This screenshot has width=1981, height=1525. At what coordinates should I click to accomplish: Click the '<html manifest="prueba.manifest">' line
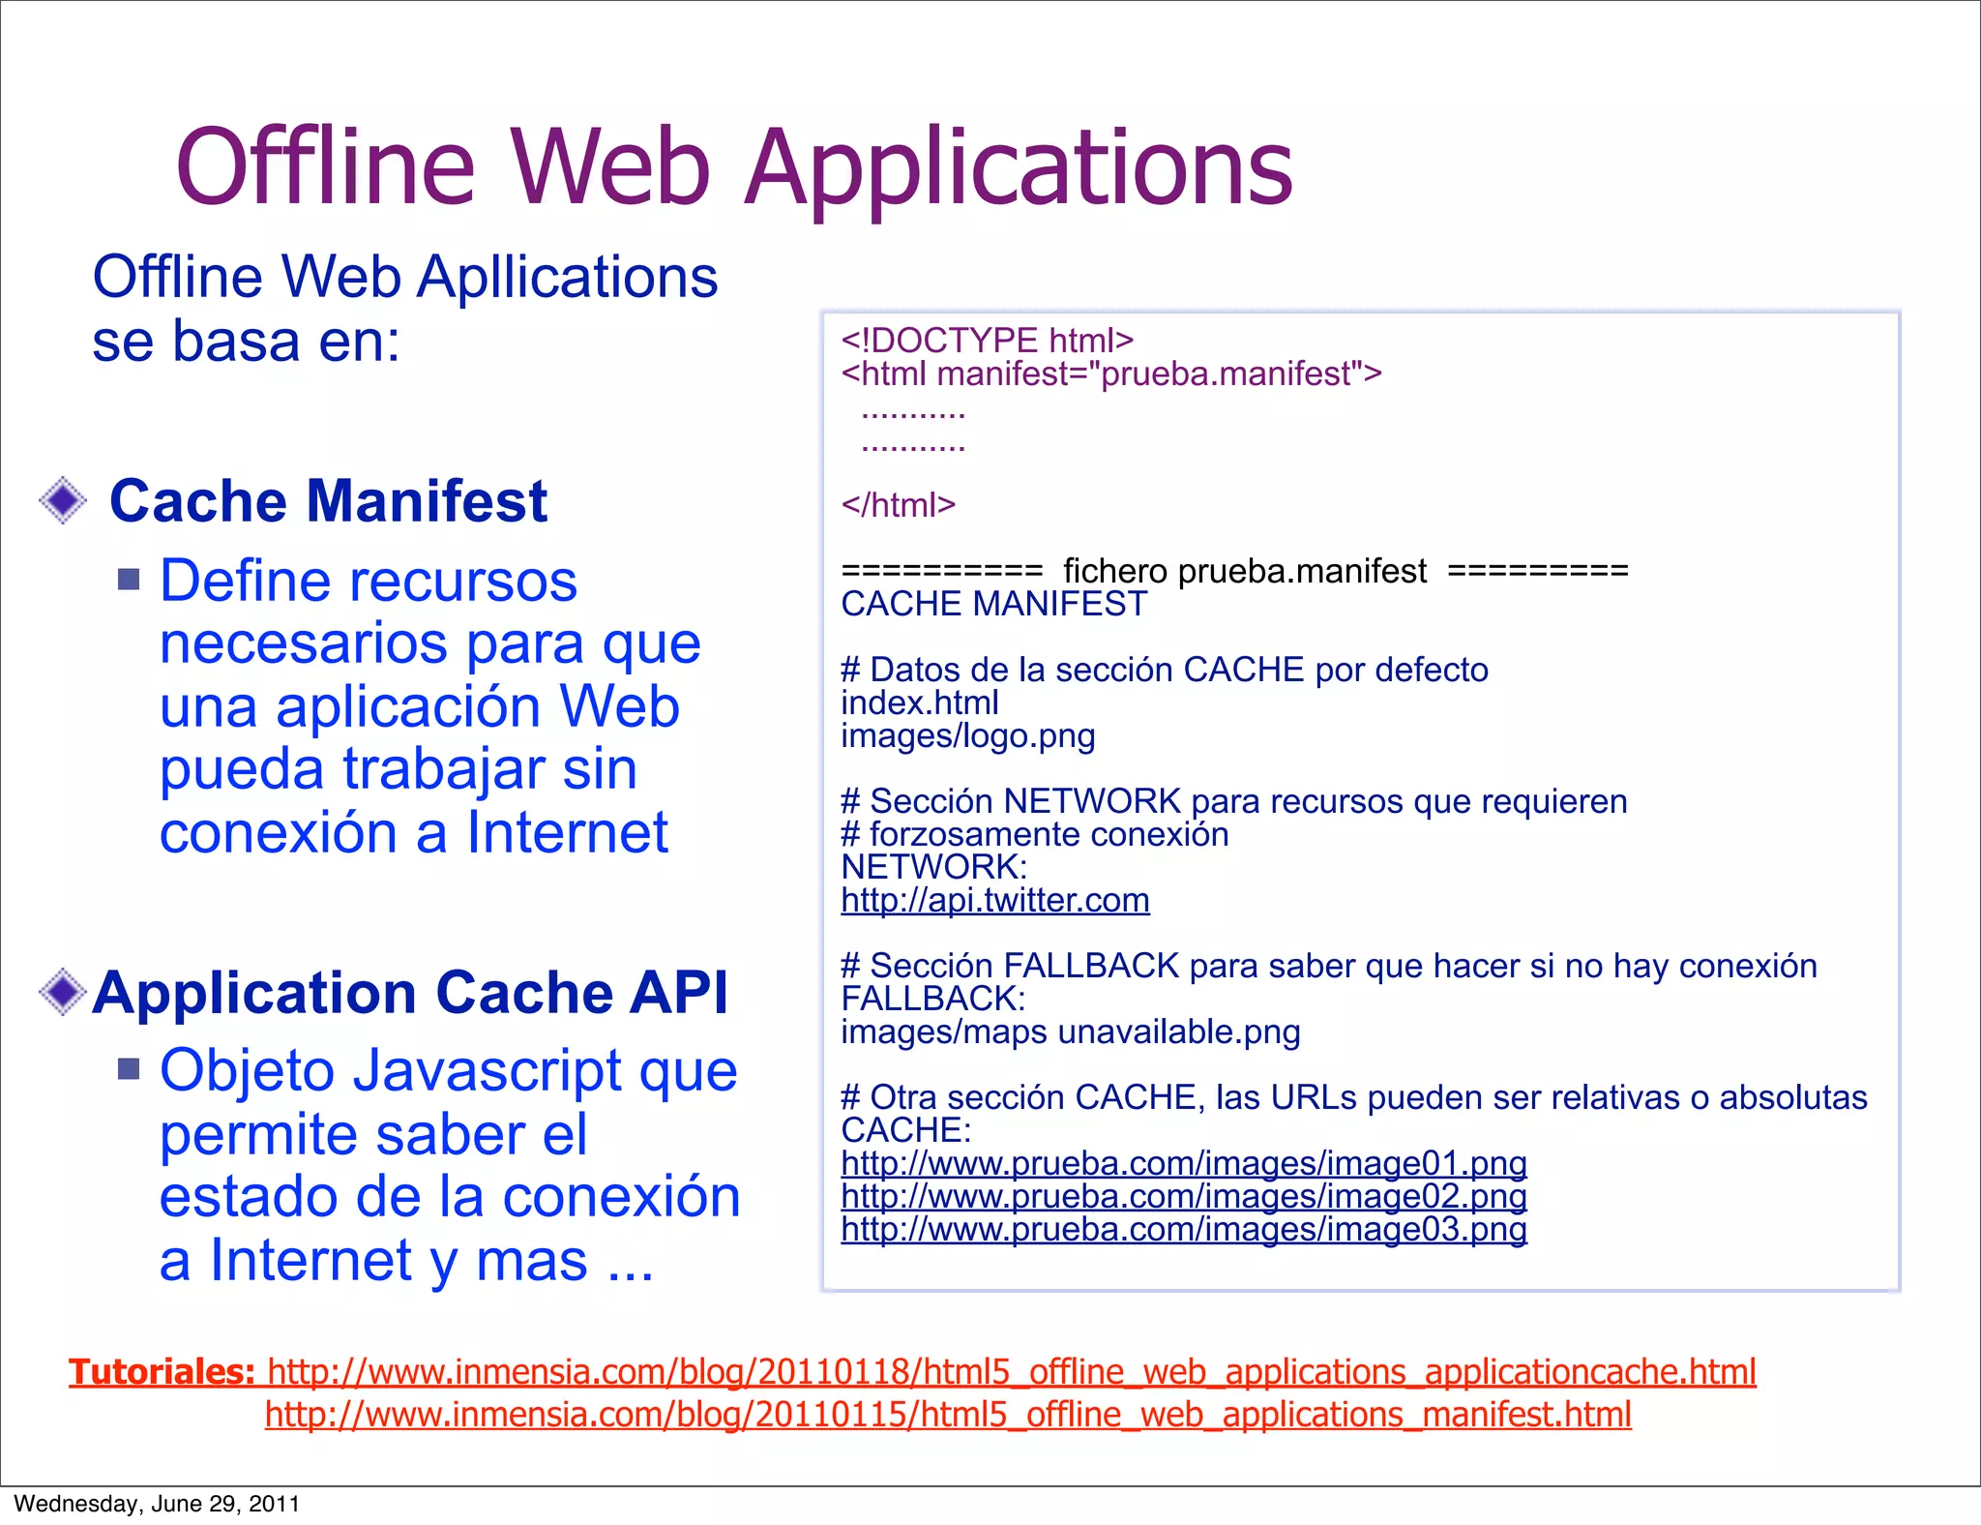[1111, 374]
